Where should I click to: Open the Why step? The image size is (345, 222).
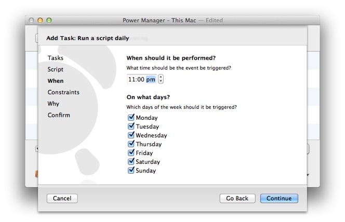click(53, 104)
